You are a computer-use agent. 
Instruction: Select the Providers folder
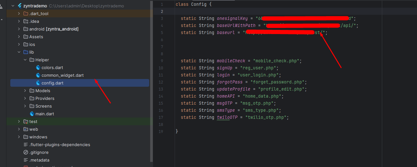tap(44, 99)
